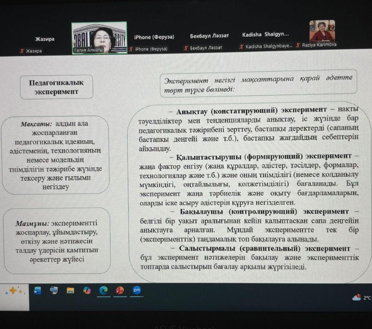Select Галия Алматы's video thumbnail
372x329 pixels.
point(99,38)
